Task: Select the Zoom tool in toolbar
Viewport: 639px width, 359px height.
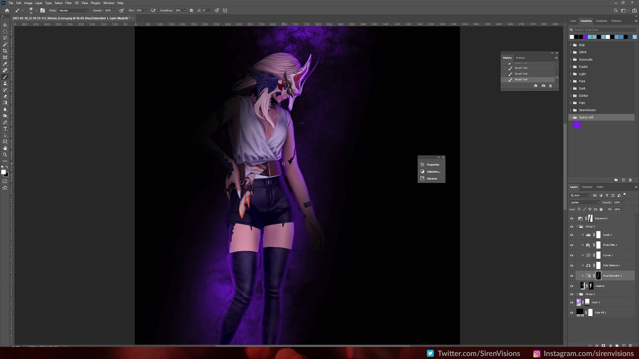Action: [x=5, y=154]
